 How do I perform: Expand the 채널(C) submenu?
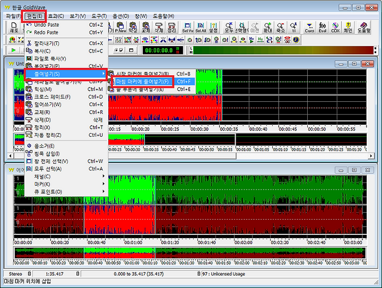tap(66, 176)
